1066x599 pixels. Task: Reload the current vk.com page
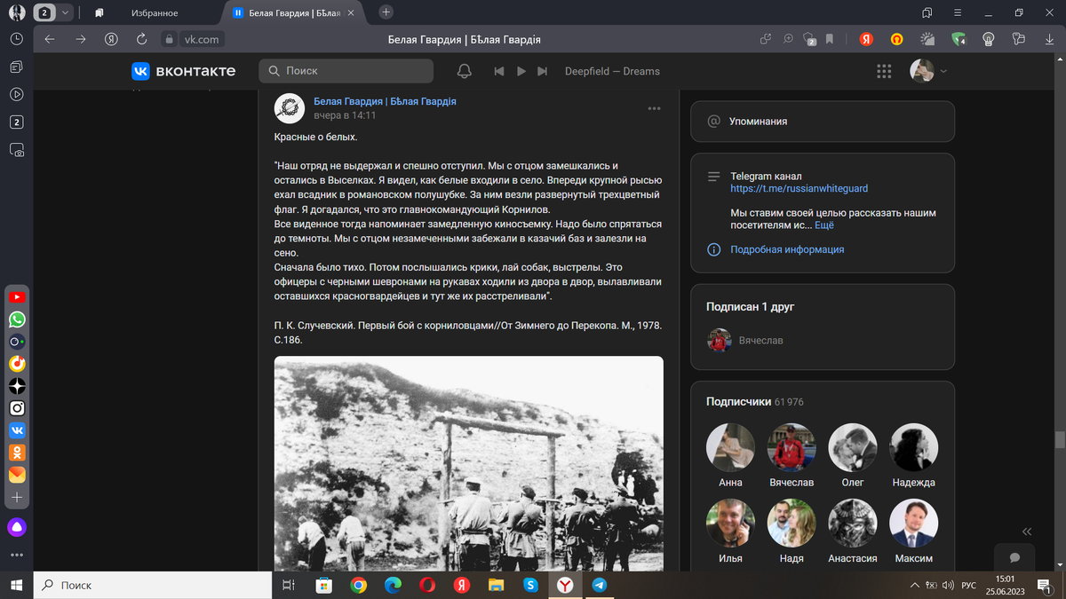(140, 39)
